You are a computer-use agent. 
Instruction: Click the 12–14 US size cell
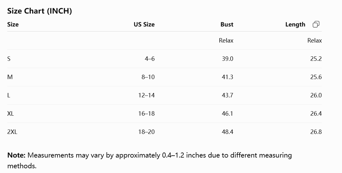coord(146,95)
